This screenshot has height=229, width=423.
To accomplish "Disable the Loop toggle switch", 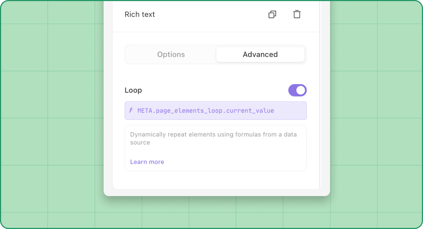I will (297, 90).
